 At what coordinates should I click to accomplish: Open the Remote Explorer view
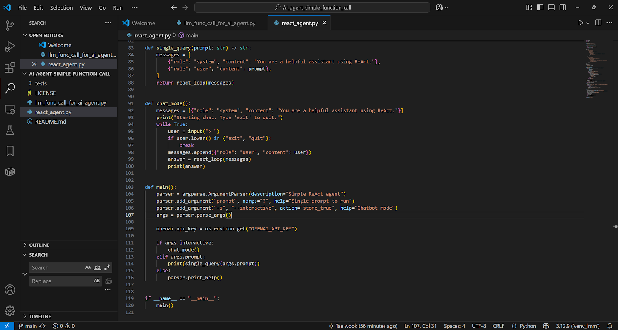point(10,109)
